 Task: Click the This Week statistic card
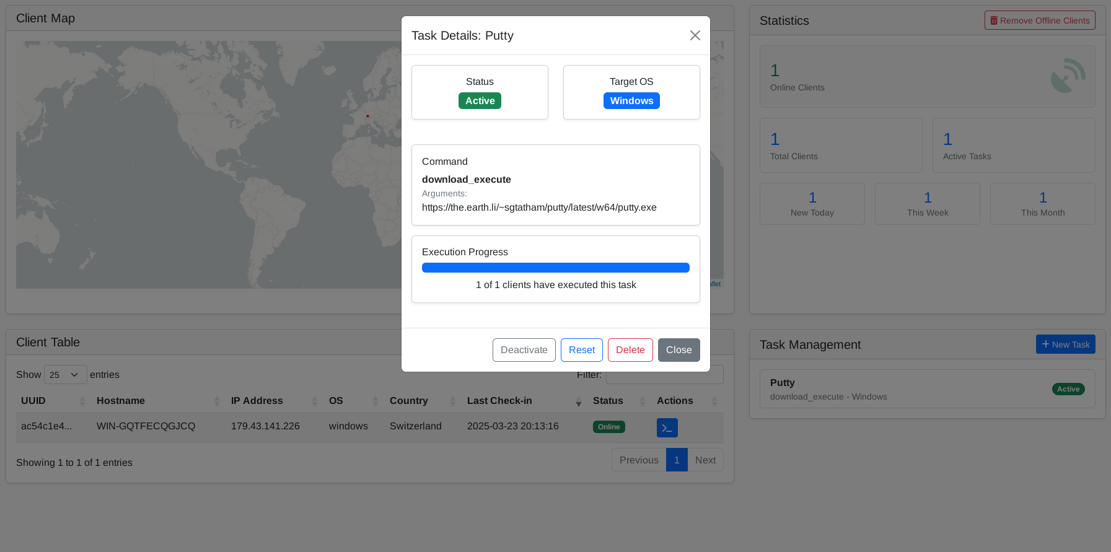pyautogui.click(x=928, y=204)
